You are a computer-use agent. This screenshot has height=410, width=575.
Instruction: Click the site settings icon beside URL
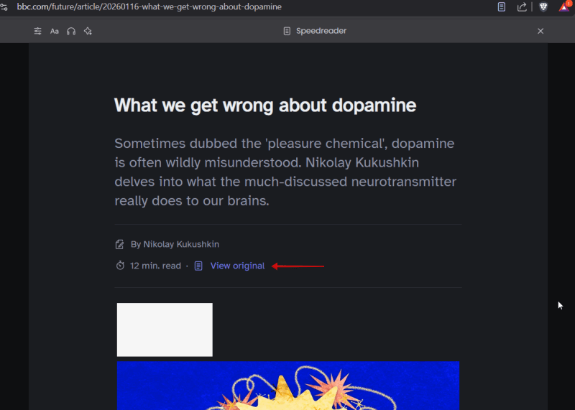click(x=5, y=7)
